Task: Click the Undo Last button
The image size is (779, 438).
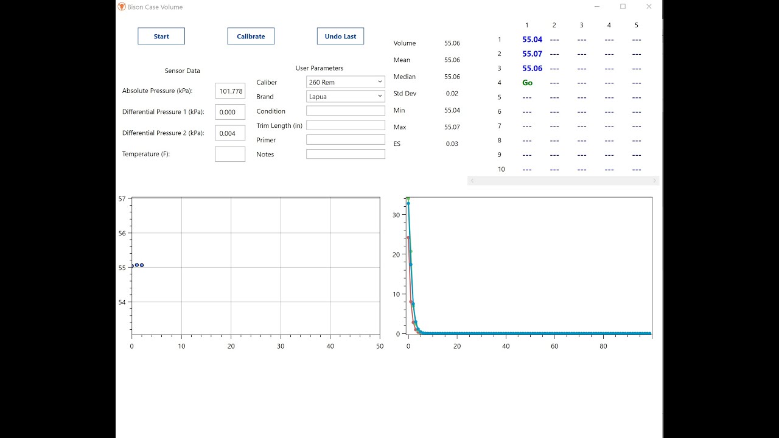Action: (341, 36)
